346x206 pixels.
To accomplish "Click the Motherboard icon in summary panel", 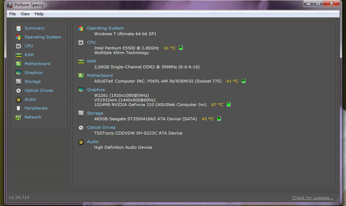I will tap(81, 76).
